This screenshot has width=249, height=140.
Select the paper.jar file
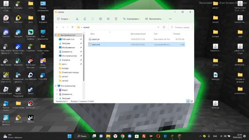tap(137, 39)
